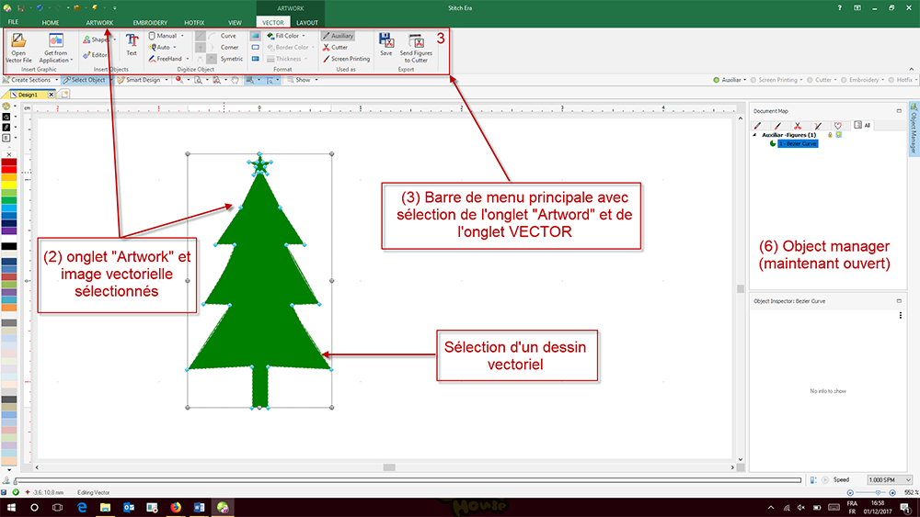The image size is (920, 517).
Task: Click the Open Vector File icon
Action: [x=18, y=41]
